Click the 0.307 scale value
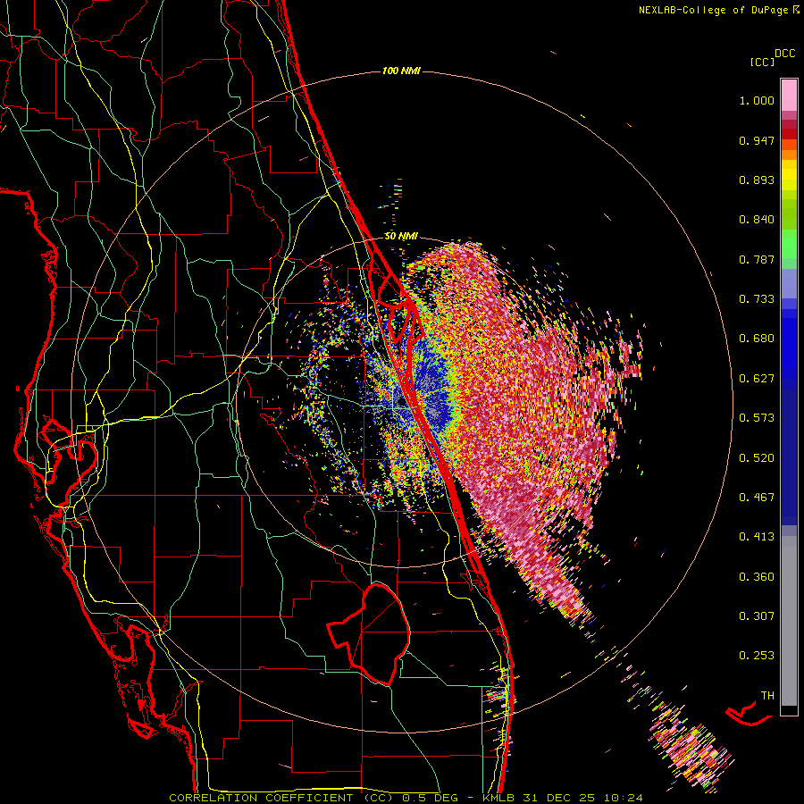The height and width of the screenshot is (804, 804). (757, 616)
